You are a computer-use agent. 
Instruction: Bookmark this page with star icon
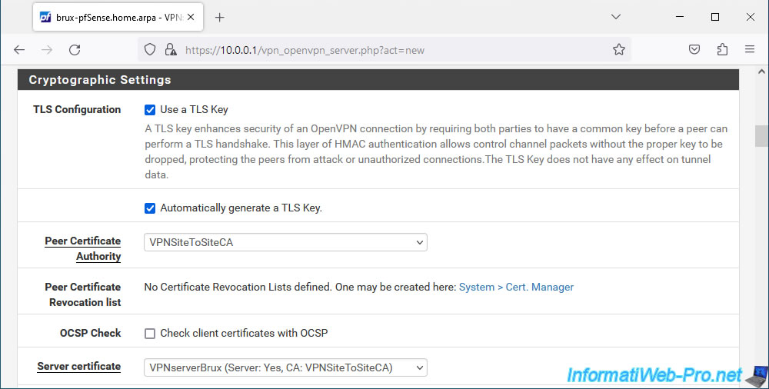[x=619, y=49]
